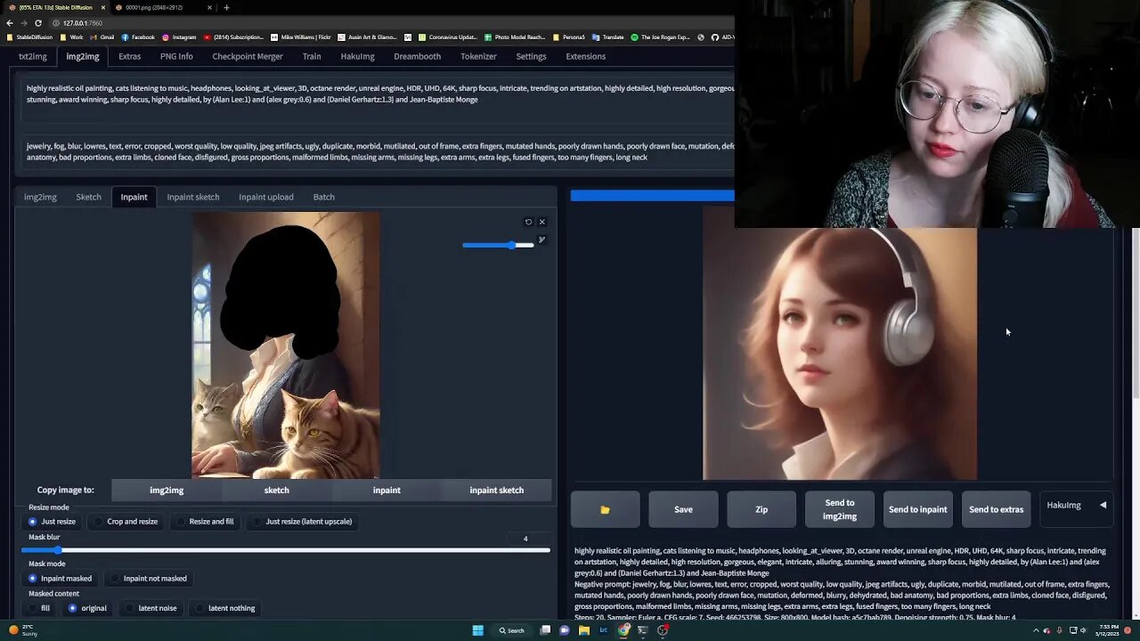Open the Translate bookmark
Image resolution: width=1140 pixels, height=641 pixels.
(608, 37)
